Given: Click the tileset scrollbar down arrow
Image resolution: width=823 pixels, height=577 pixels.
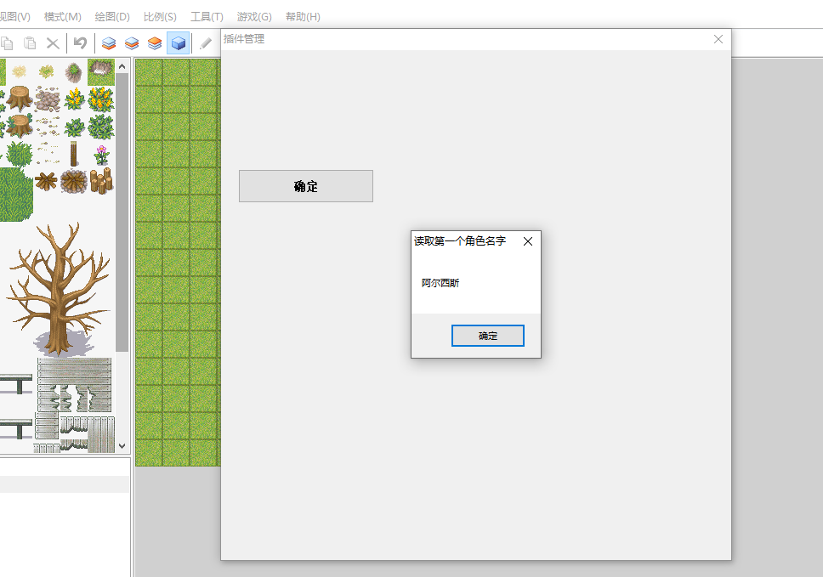Looking at the screenshot, I should tap(122, 446).
